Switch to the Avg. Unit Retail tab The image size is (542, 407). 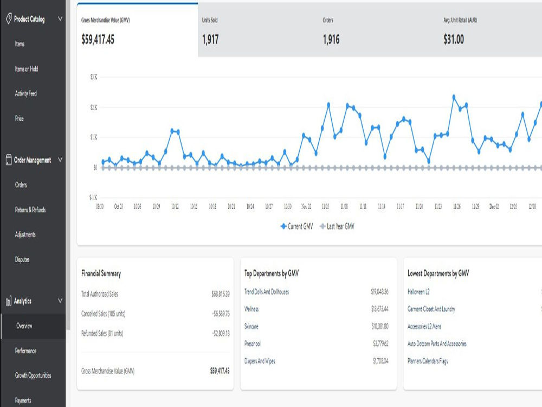pyautogui.click(x=491, y=30)
